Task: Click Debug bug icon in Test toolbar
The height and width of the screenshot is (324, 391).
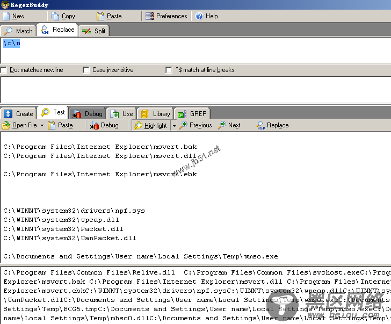Action: [95, 125]
